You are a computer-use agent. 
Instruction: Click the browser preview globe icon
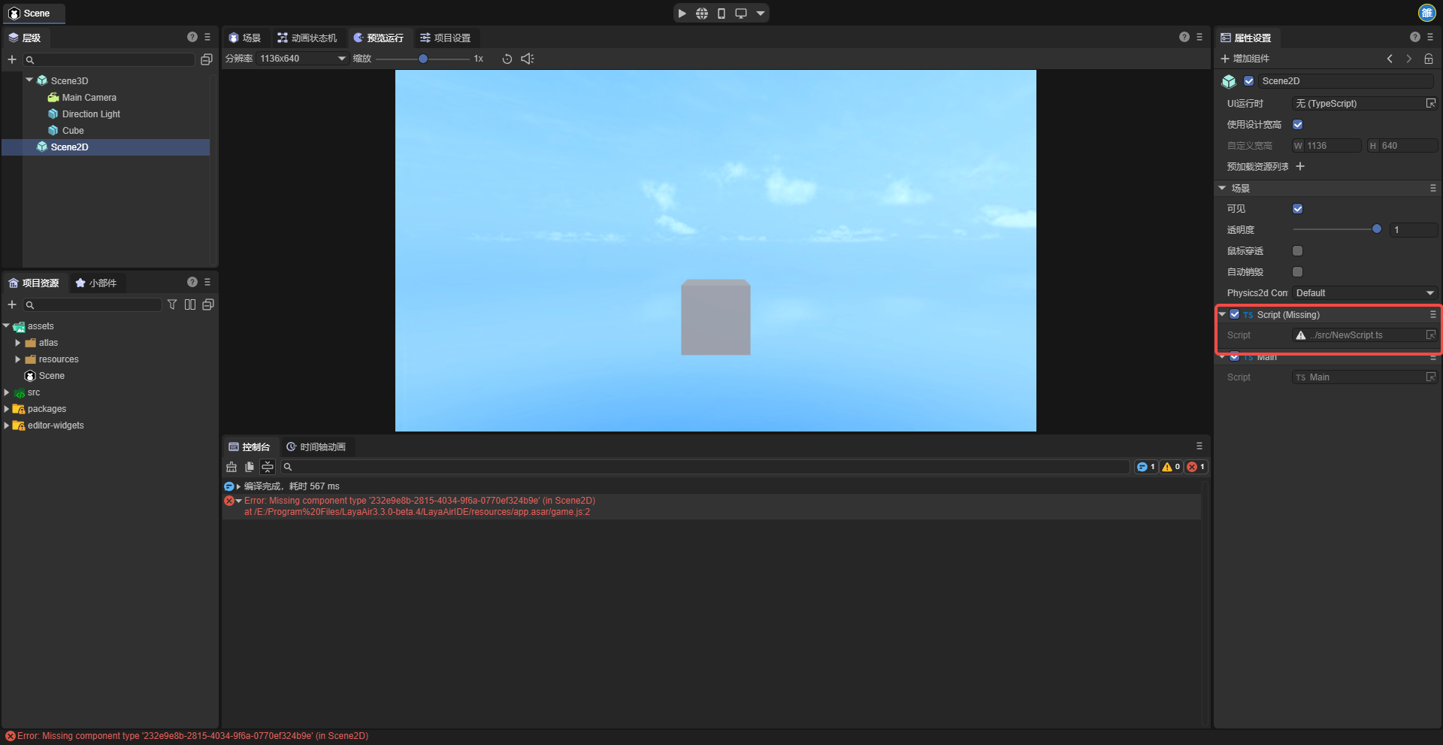701,14
